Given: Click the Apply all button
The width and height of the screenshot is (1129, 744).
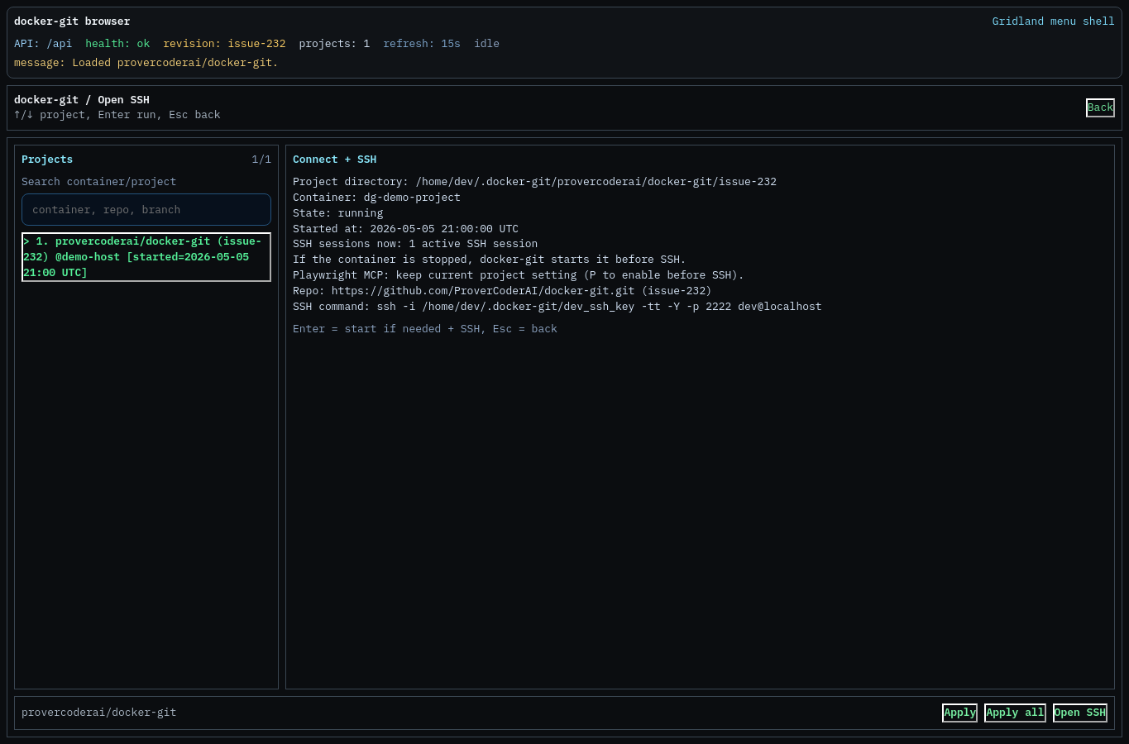Looking at the screenshot, I should (1015, 713).
